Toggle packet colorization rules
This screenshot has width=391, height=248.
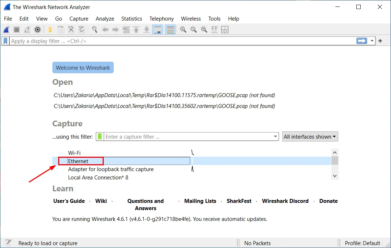(171, 30)
